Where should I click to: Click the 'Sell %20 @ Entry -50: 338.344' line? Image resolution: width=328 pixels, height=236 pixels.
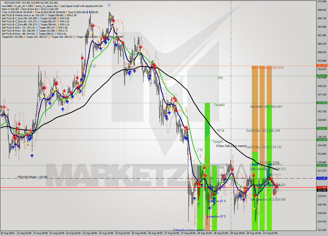coord(35,31)
